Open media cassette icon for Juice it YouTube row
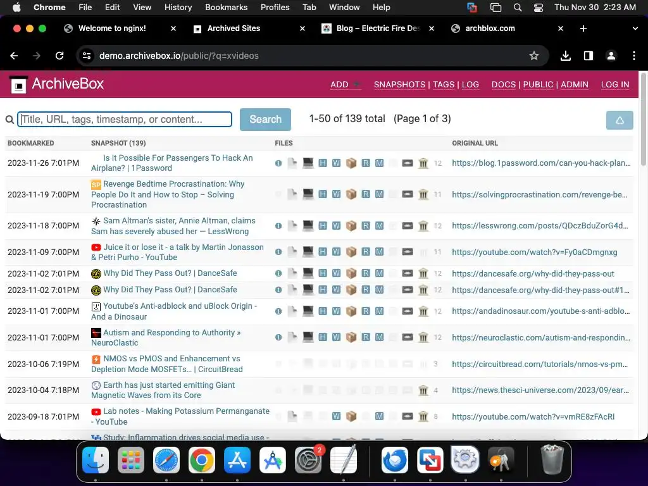Image resolution: width=648 pixels, height=486 pixels. [408, 252]
